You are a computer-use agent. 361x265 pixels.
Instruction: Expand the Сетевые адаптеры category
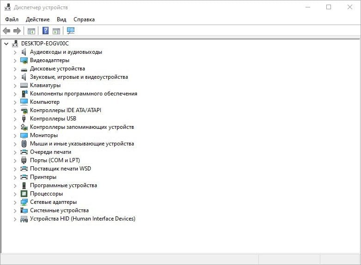(15, 202)
